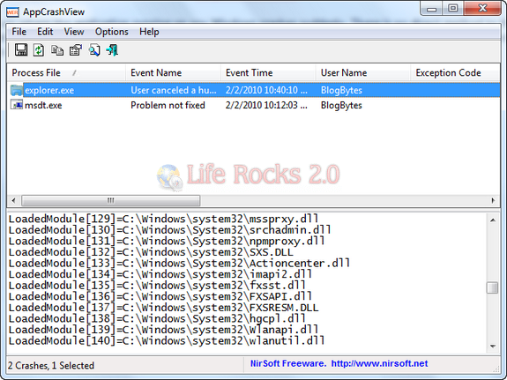Sort by User Name column header

363,73
